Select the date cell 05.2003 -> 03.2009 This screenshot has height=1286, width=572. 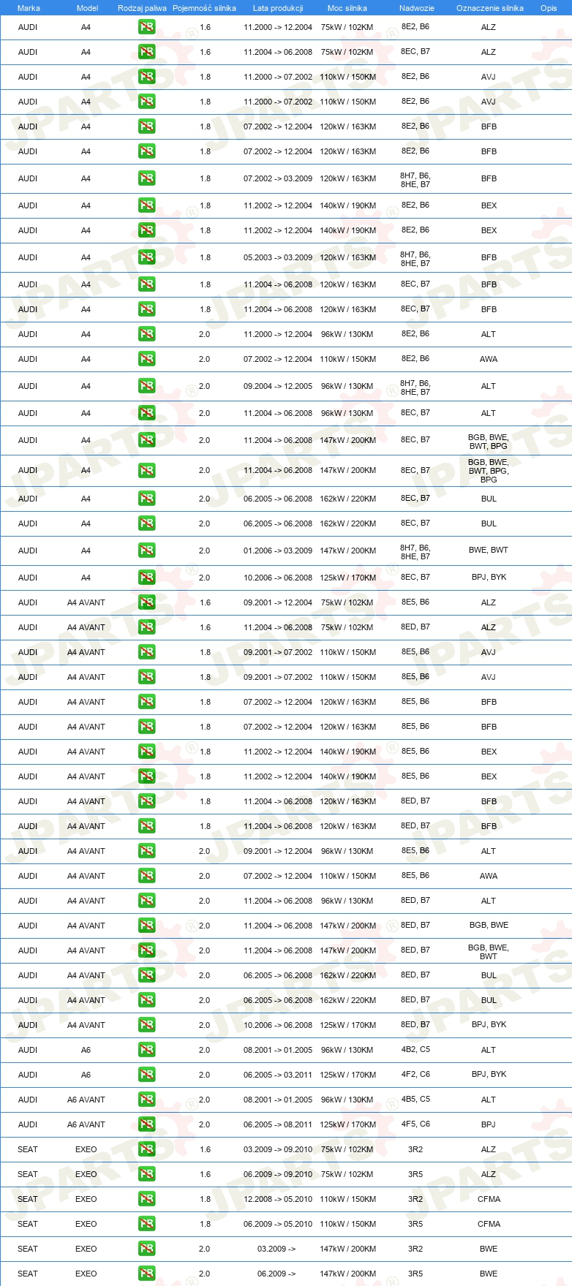click(278, 257)
